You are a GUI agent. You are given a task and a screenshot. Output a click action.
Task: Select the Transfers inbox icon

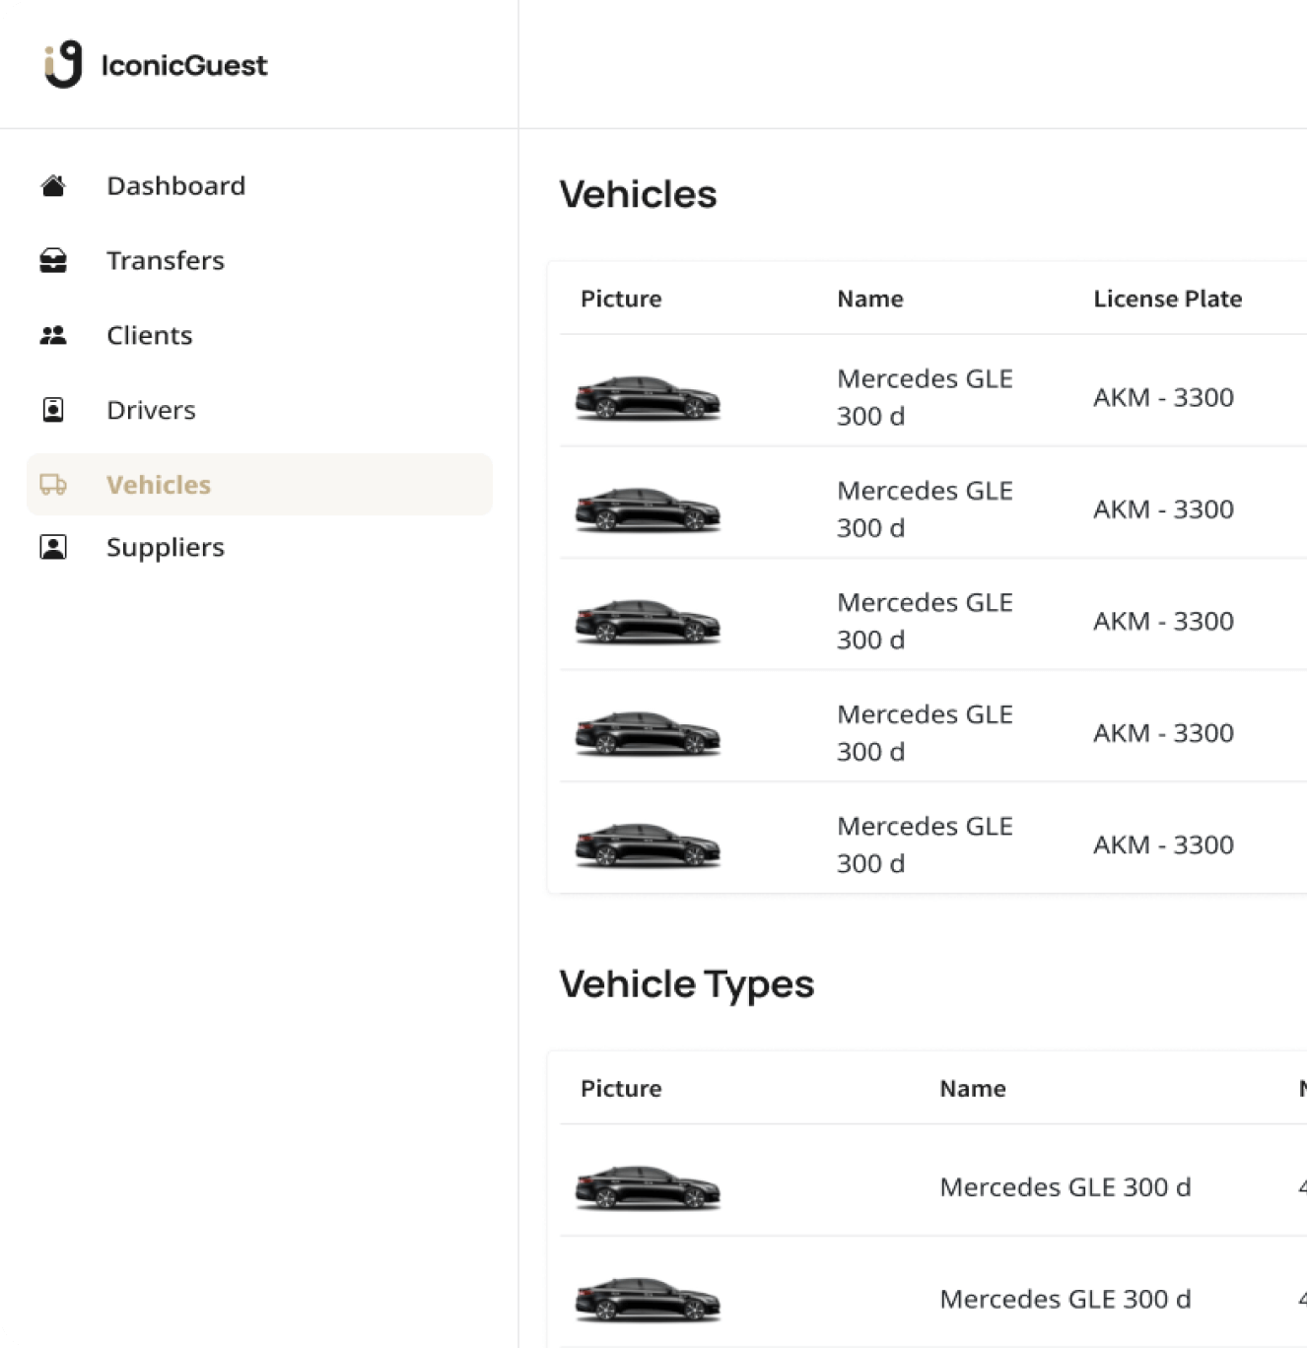pyautogui.click(x=53, y=261)
